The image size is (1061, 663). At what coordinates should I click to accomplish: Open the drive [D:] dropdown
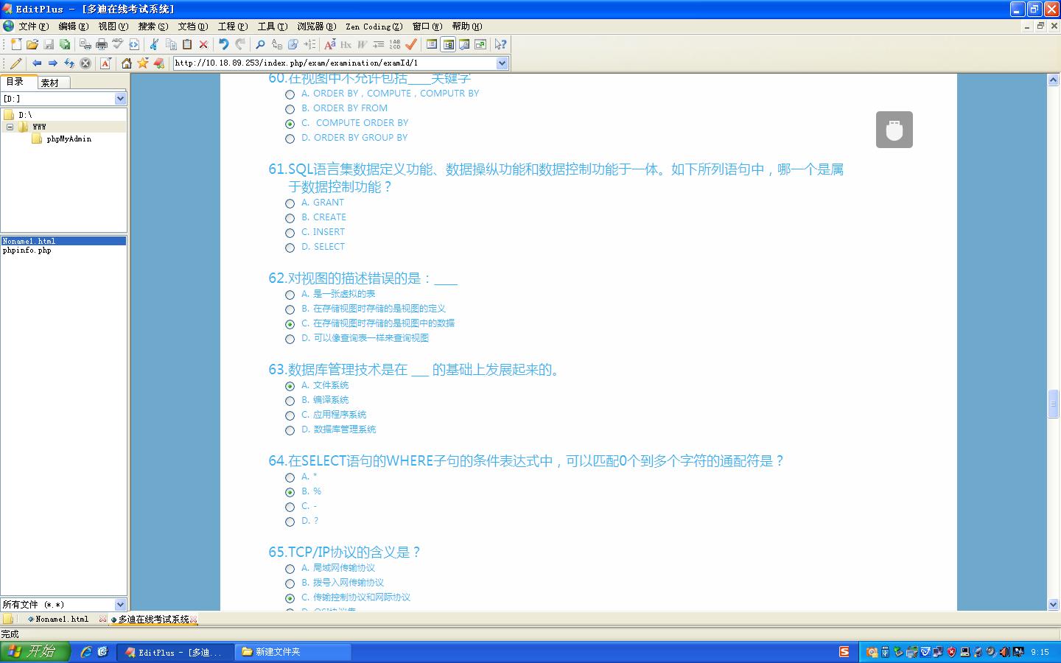point(120,99)
